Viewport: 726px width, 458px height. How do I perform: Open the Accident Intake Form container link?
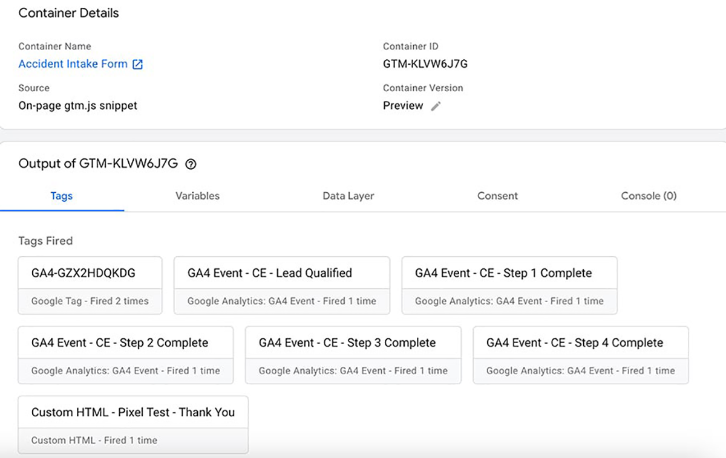pyautogui.click(x=73, y=64)
